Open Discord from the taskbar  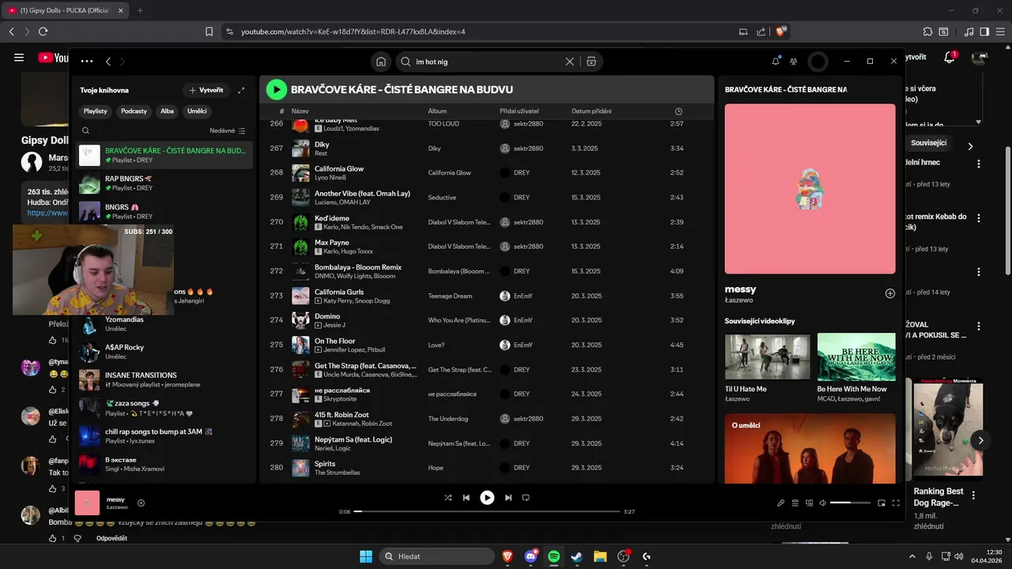[x=531, y=556]
